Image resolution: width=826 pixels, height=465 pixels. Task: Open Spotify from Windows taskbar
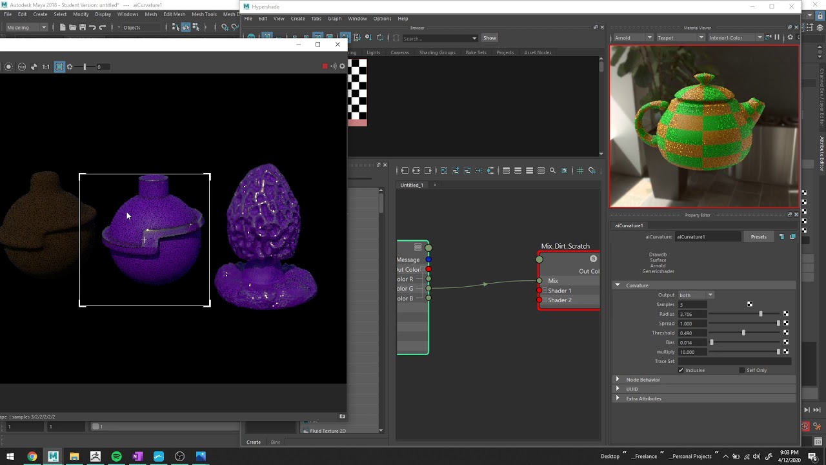point(116,457)
